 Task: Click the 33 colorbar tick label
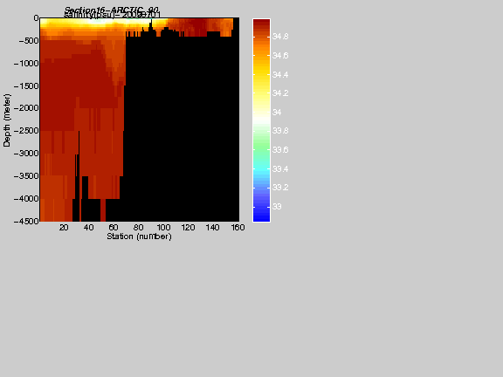tap(277, 207)
